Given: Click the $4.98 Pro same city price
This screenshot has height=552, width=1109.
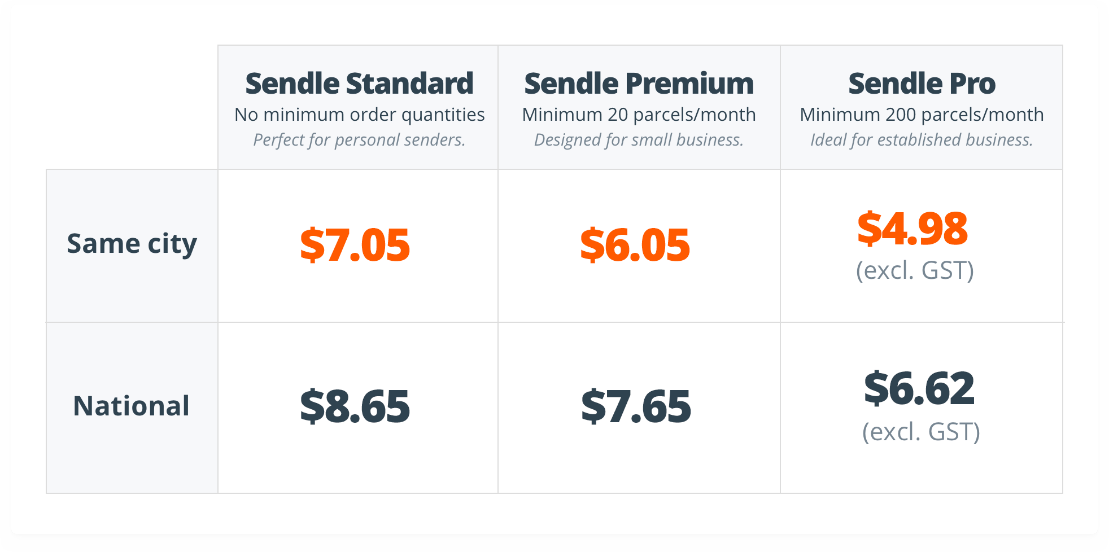Looking at the screenshot, I should 912,229.
